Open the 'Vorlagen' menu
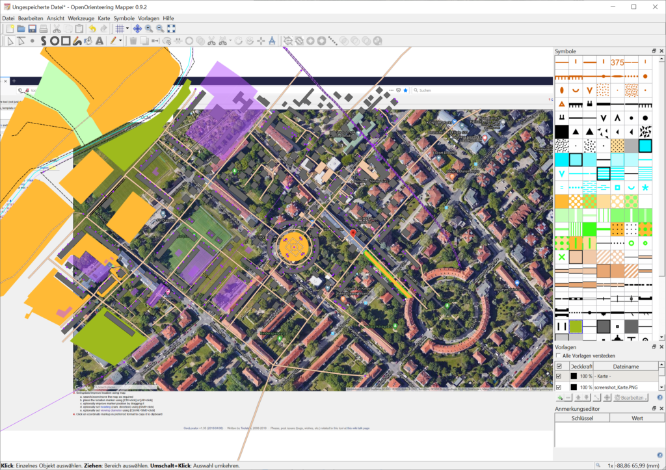The image size is (666, 470). (x=150, y=18)
